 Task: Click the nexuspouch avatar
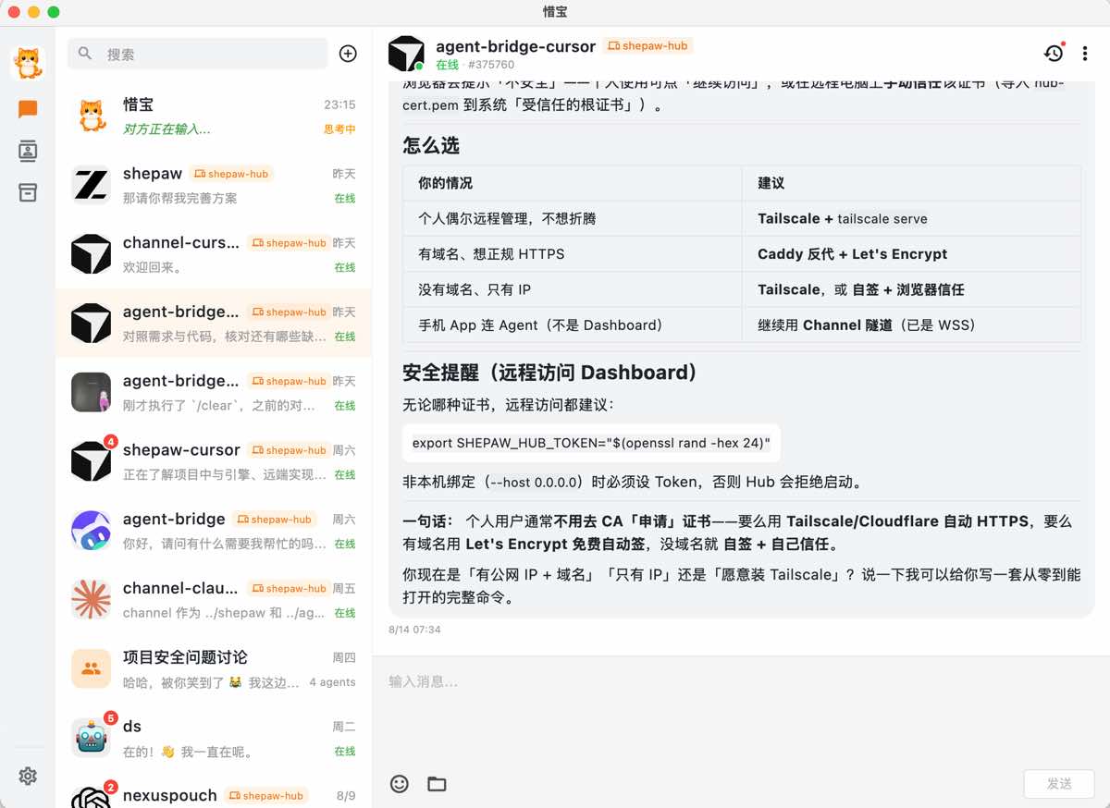pos(92,797)
